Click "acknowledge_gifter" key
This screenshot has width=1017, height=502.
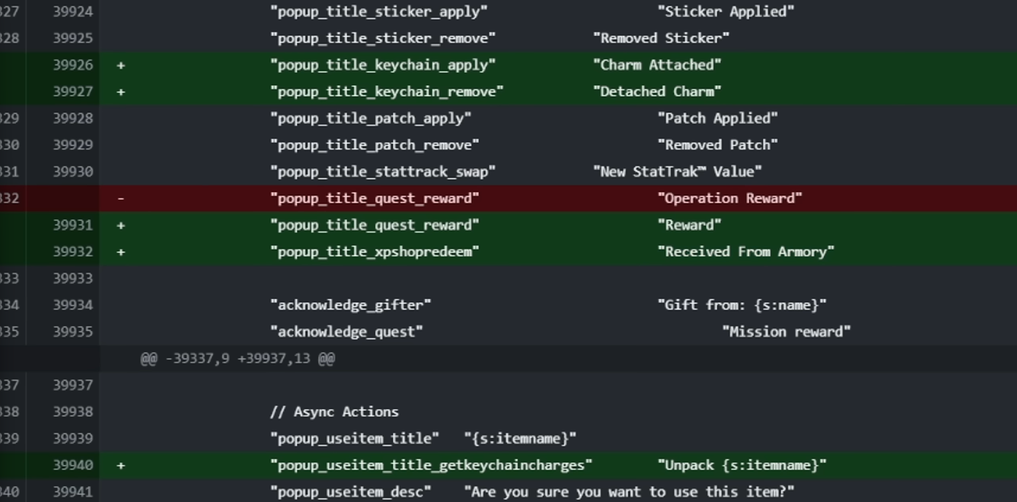tap(351, 305)
